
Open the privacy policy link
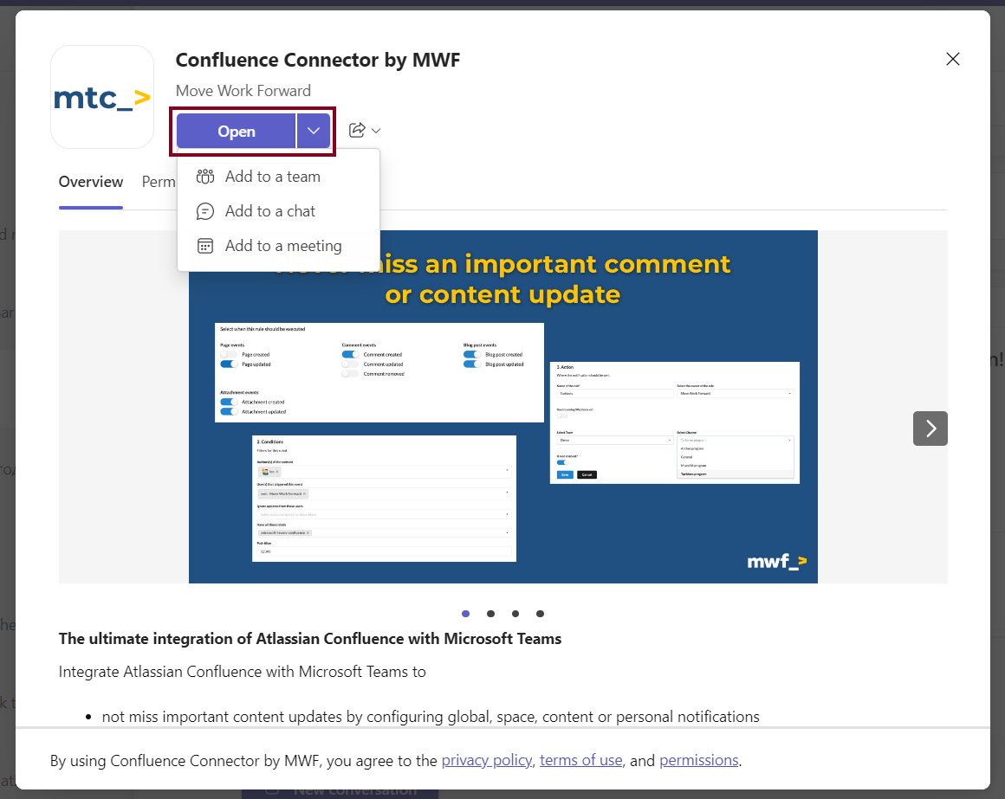tap(487, 760)
